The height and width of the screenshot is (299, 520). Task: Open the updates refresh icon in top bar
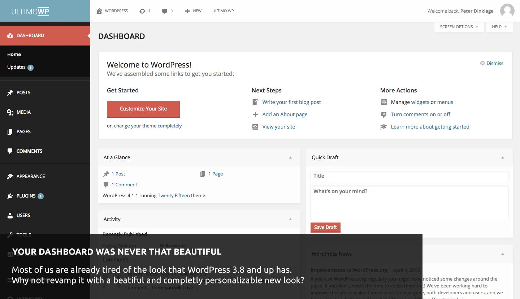pyautogui.click(x=142, y=11)
